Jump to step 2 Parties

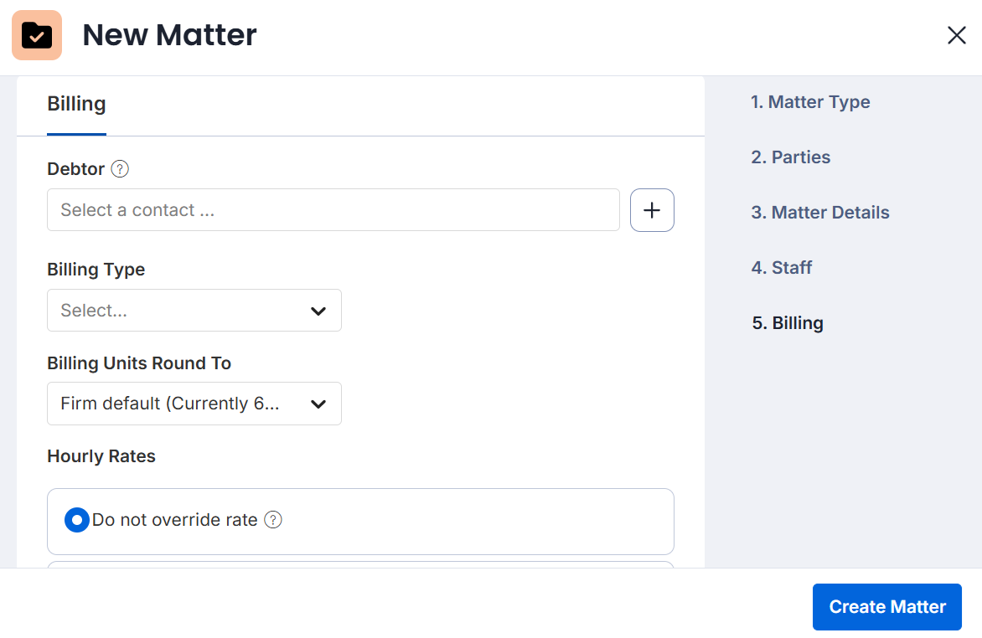[x=790, y=157]
